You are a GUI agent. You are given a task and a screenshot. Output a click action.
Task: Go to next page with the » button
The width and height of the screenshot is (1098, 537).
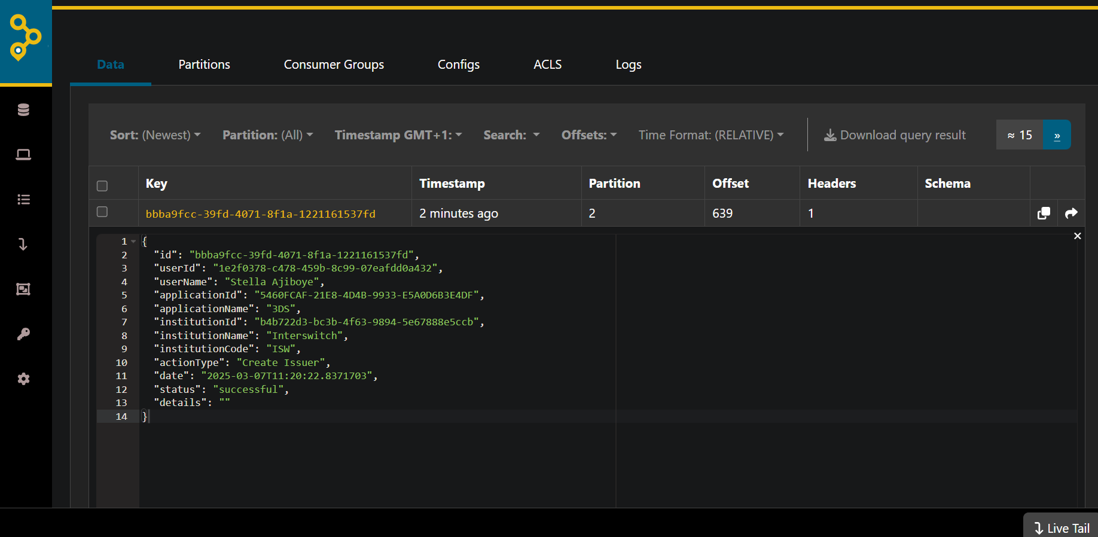[x=1057, y=135]
